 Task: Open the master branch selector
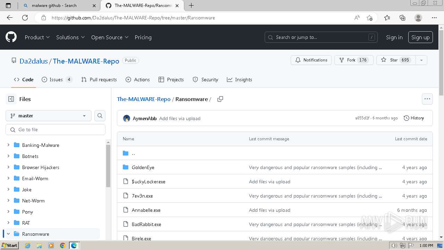[49, 116]
